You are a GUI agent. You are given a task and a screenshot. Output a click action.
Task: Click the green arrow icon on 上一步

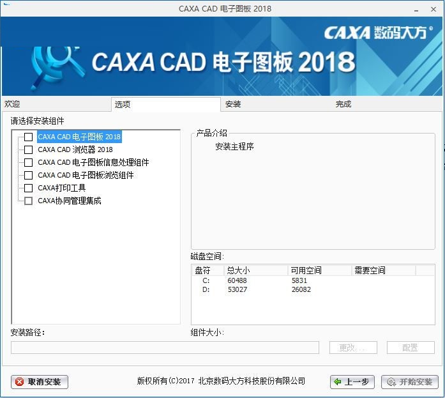(338, 382)
